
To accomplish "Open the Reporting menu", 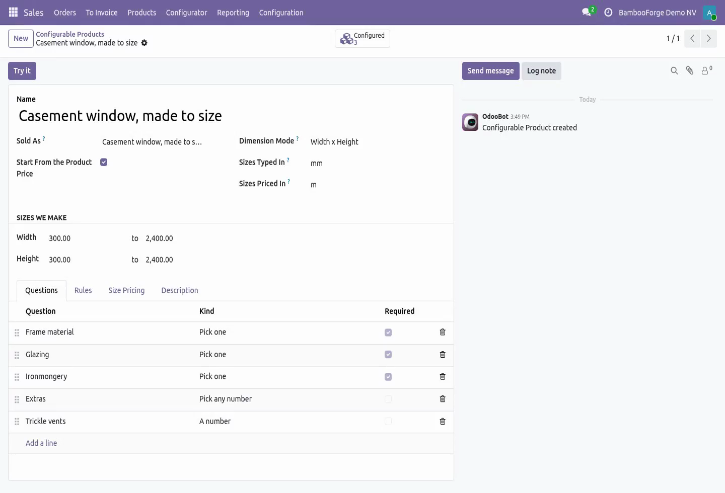I will pyautogui.click(x=233, y=13).
